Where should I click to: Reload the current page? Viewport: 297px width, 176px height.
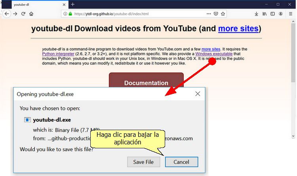click(x=23, y=14)
